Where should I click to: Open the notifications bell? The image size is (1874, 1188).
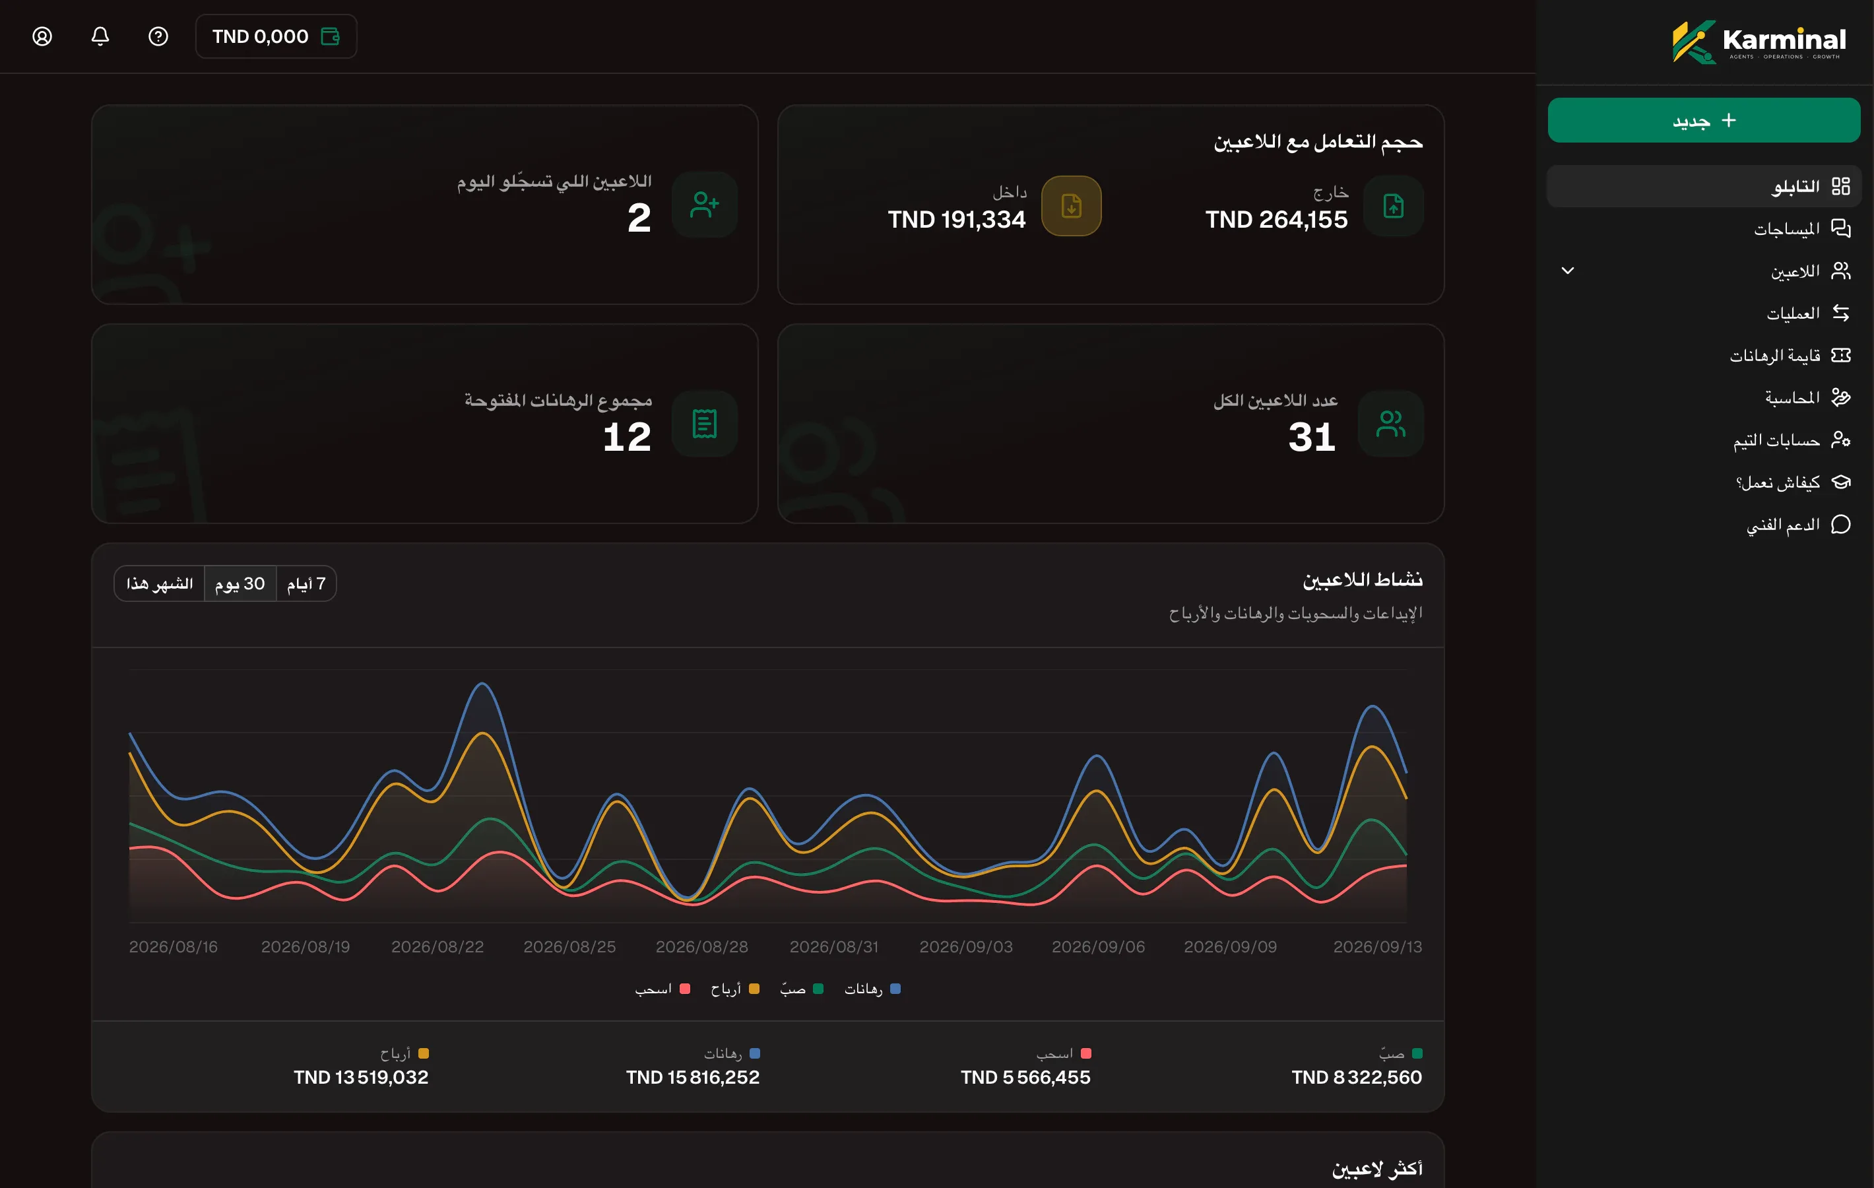[x=100, y=36]
